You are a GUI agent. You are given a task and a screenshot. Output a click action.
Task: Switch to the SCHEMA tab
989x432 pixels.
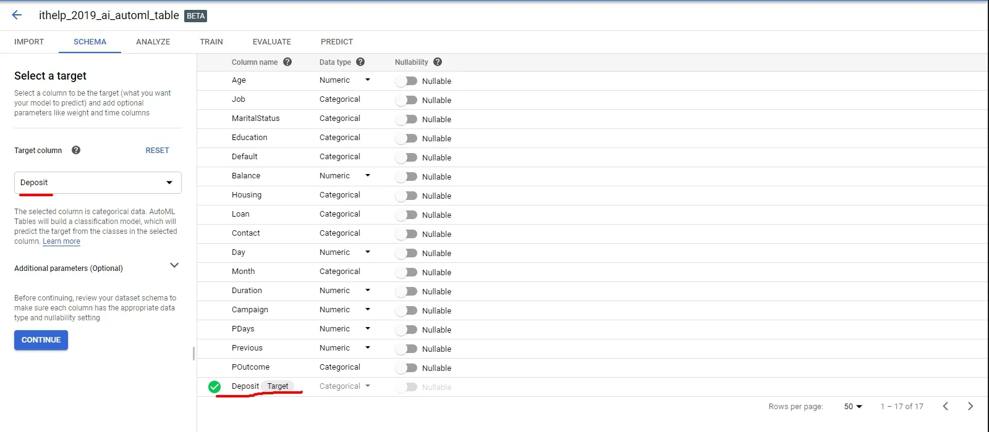click(x=90, y=42)
